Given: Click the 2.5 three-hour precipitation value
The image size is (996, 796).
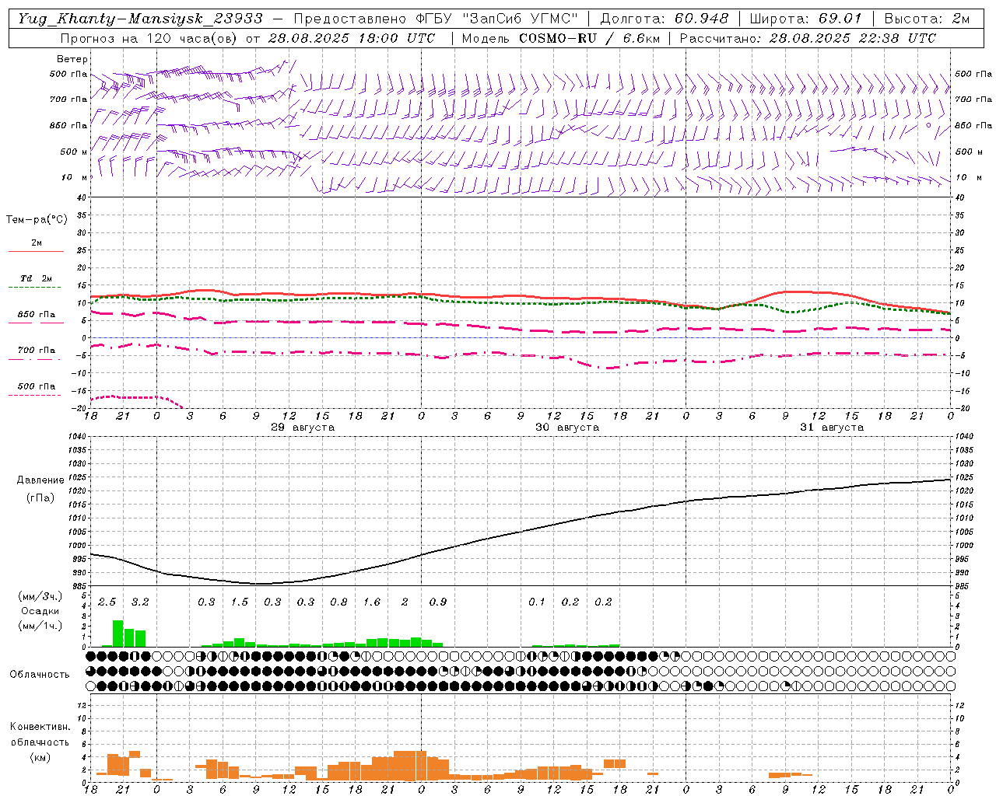Looking at the screenshot, I should click(107, 602).
